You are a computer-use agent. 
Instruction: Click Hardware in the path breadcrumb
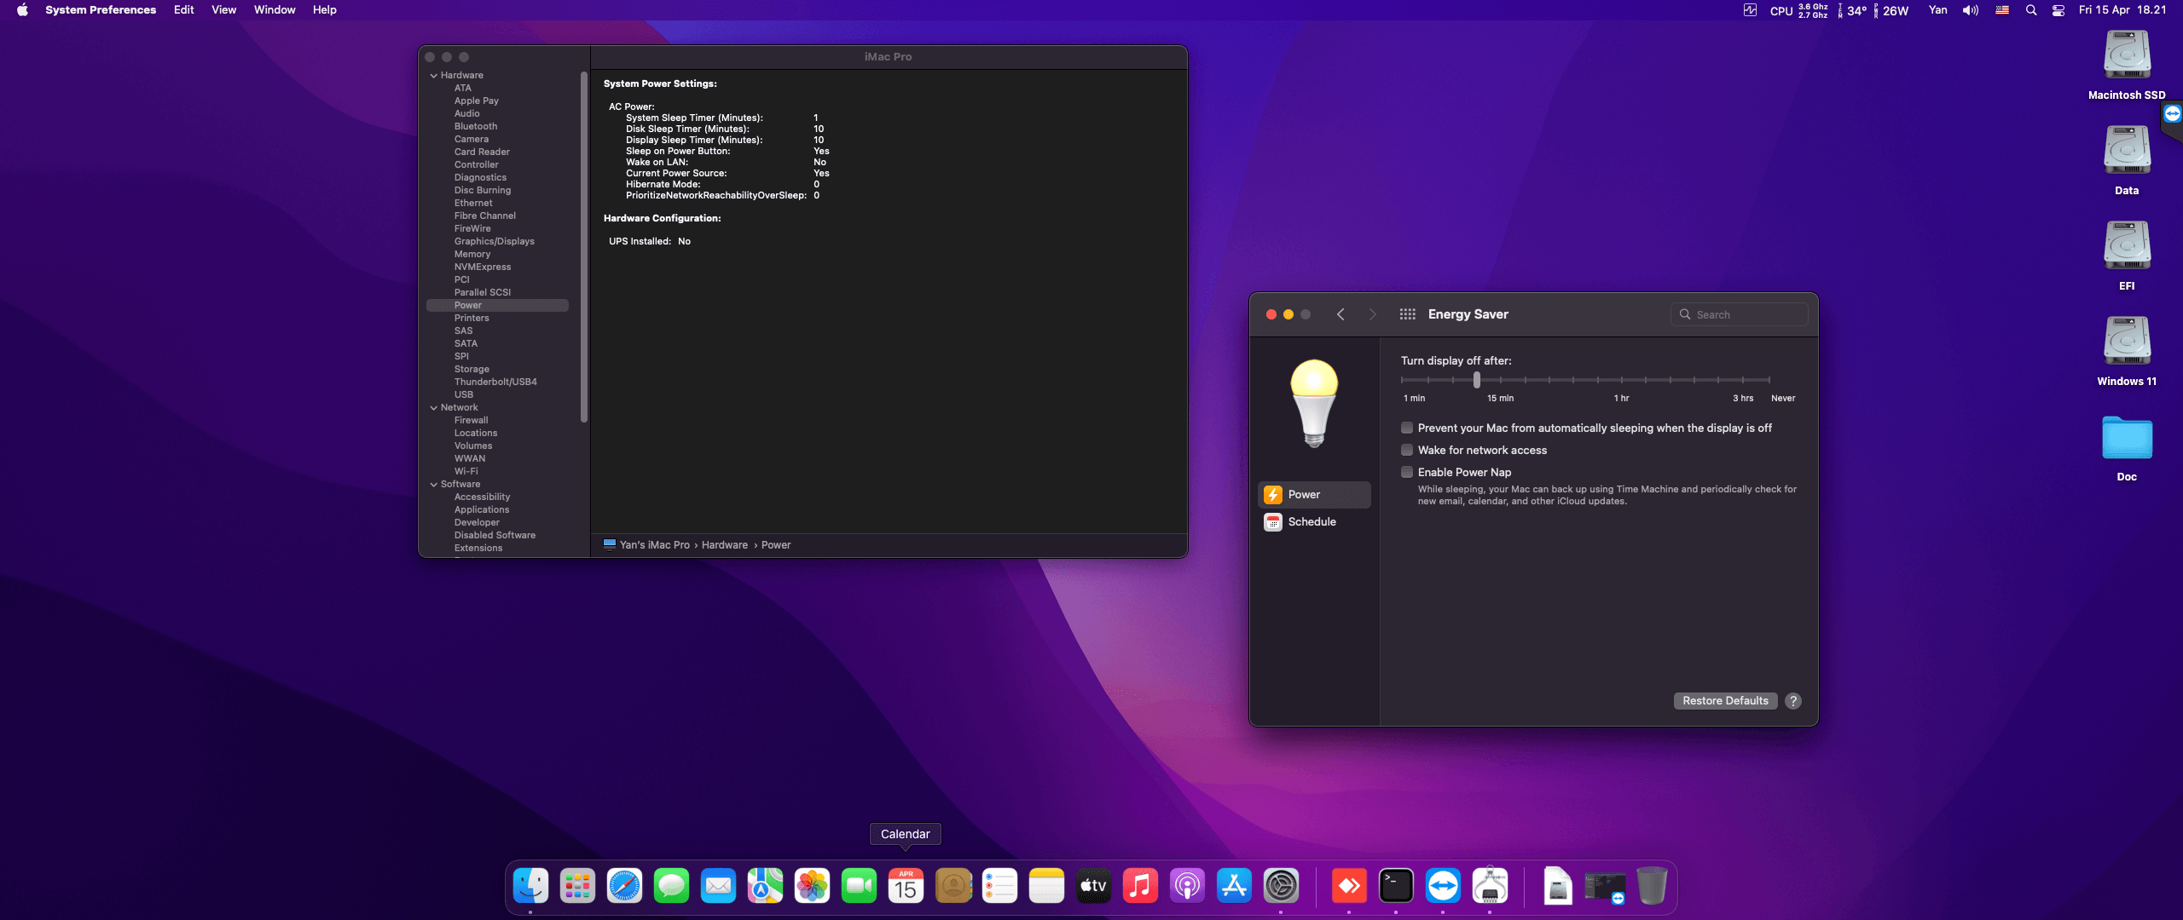[725, 545]
